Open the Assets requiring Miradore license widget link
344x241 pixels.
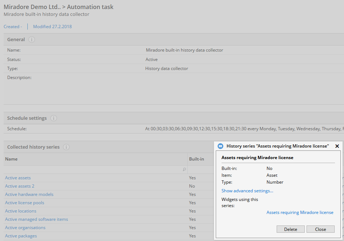300,212
